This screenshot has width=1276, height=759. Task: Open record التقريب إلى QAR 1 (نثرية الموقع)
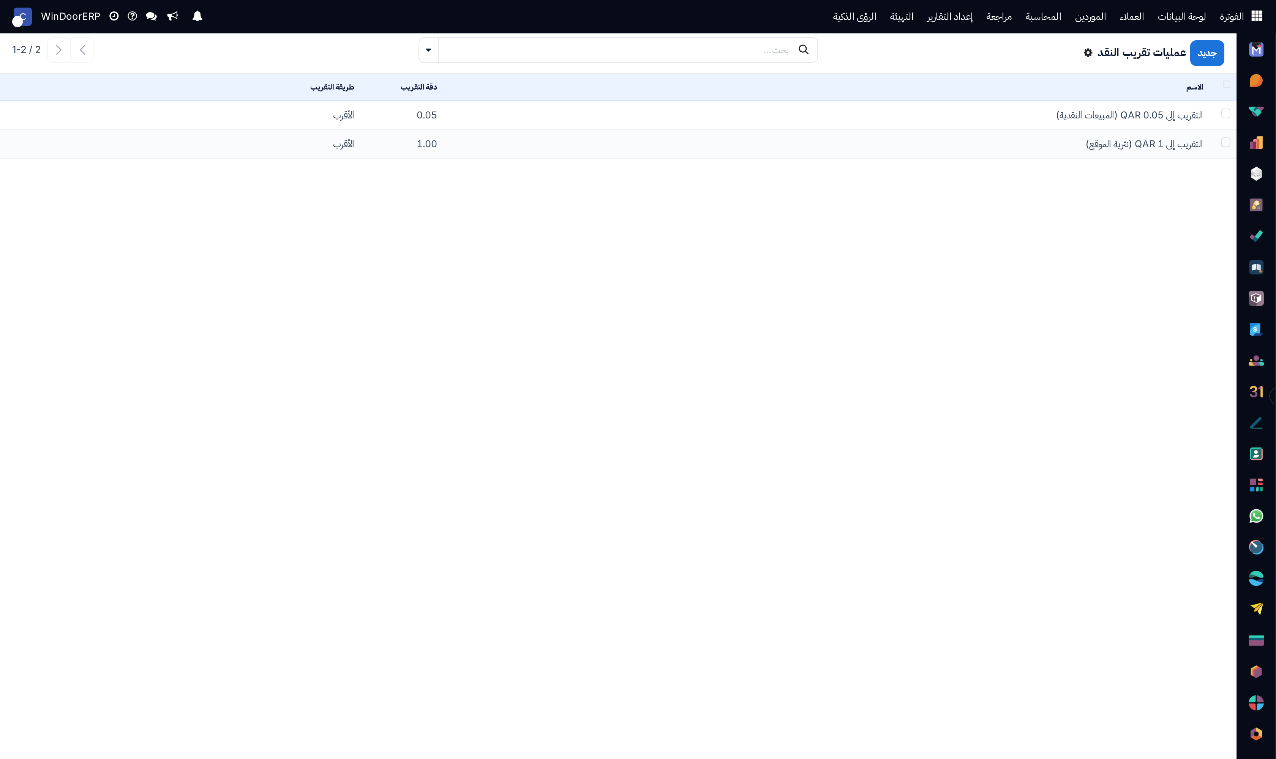tap(1145, 144)
